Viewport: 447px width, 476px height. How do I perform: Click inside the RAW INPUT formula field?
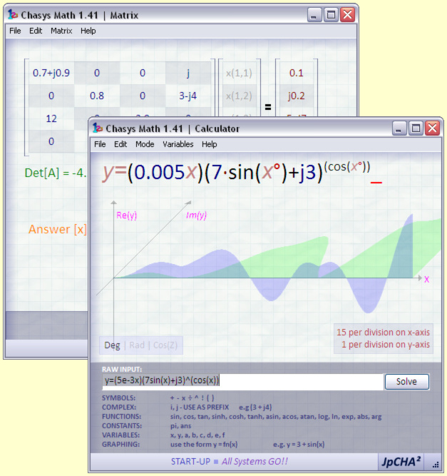click(242, 381)
